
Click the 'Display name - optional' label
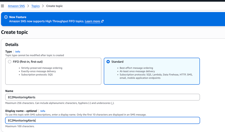point(21,111)
